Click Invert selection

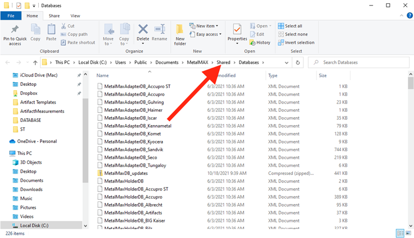point(296,42)
